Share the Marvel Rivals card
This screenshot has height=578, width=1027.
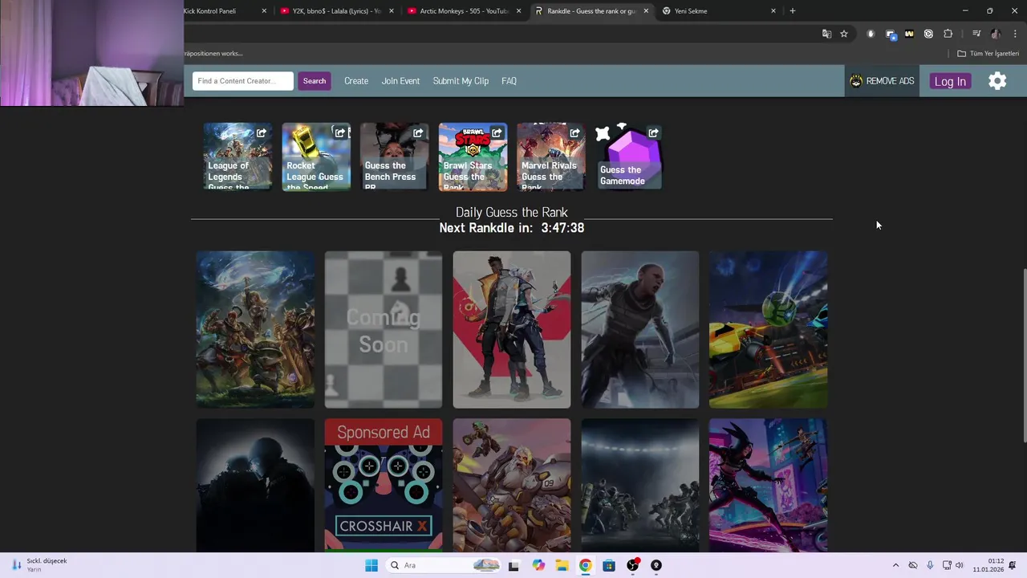pyautogui.click(x=574, y=133)
